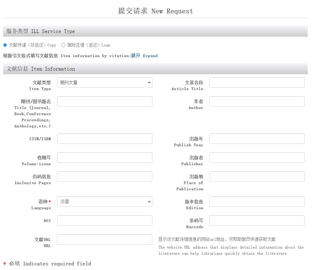Focus the 期刊/图书题名 Title input box
The height and width of the screenshot is (270, 316).
[x=104, y=101]
